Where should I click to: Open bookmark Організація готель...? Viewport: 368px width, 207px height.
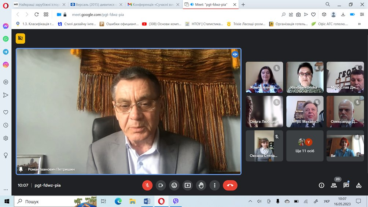[x=288, y=24]
